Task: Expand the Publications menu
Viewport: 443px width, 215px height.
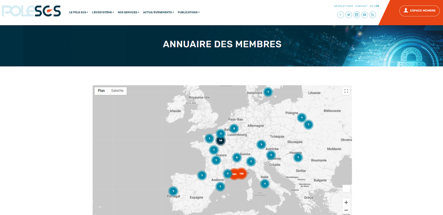Action: (188, 12)
